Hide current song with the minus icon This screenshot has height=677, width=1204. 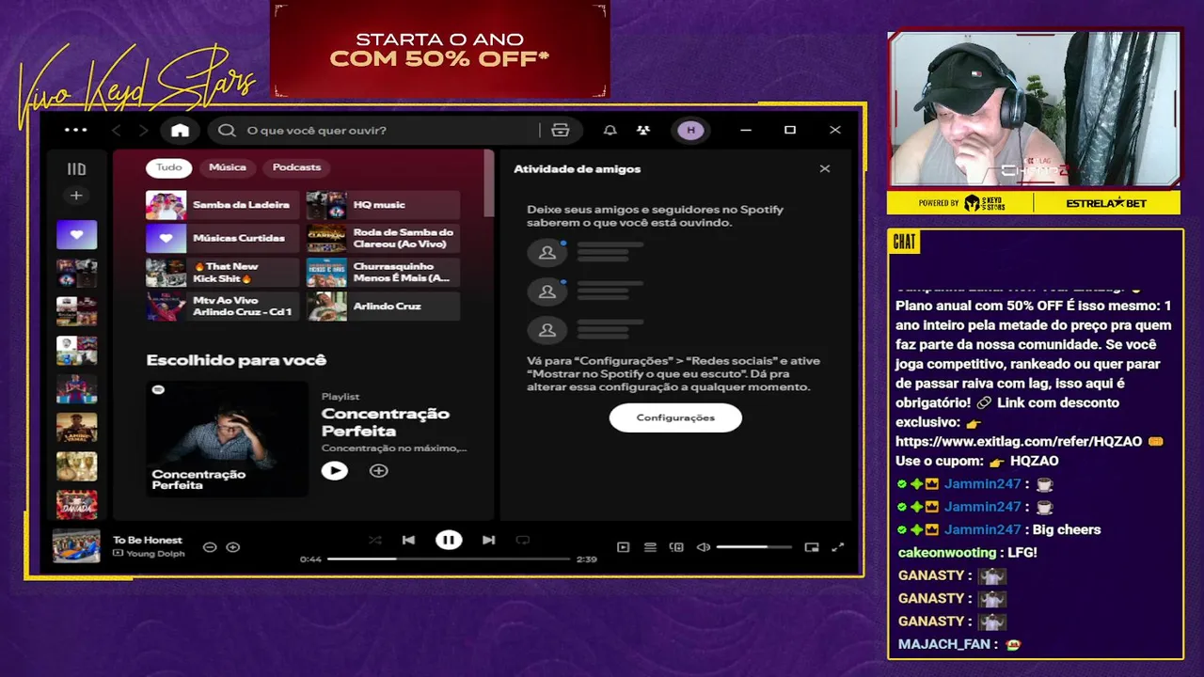coord(210,547)
